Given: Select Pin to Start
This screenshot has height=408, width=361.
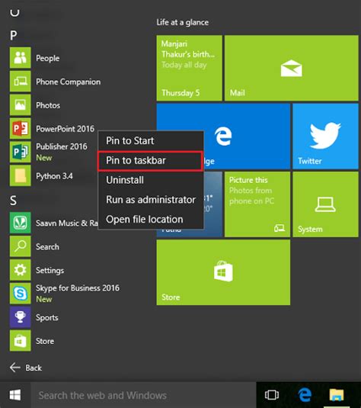Looking at the screenshot, I should point(151,141).
